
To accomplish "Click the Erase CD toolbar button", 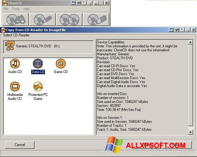I will point(96,20).
